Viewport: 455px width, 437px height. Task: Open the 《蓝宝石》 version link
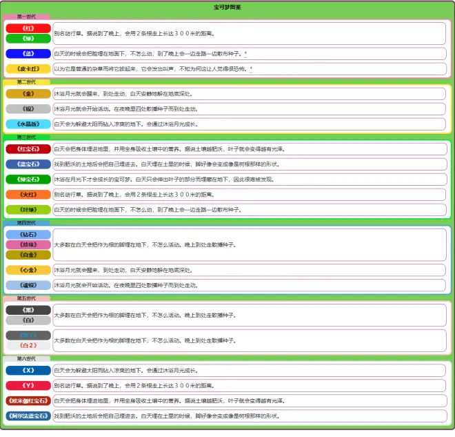coord(28,164)
